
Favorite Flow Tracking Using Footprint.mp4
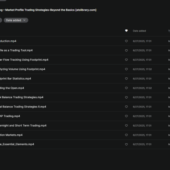pos(126,60)
